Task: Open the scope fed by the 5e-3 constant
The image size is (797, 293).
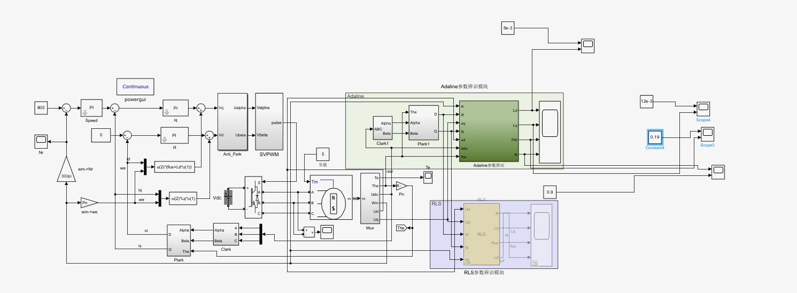Action: [588, 45]
